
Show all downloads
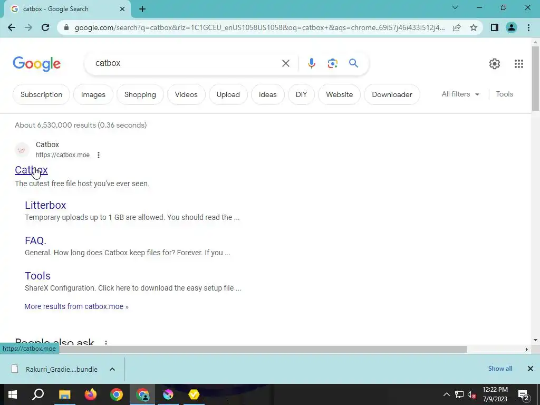[x=500, y=369]
